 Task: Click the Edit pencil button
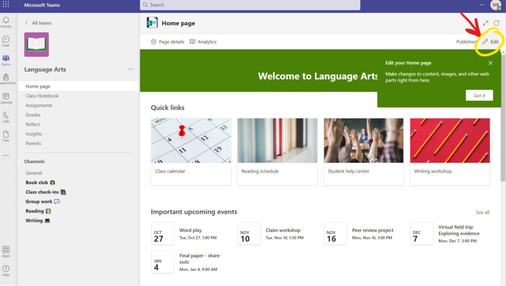[491, 41]
